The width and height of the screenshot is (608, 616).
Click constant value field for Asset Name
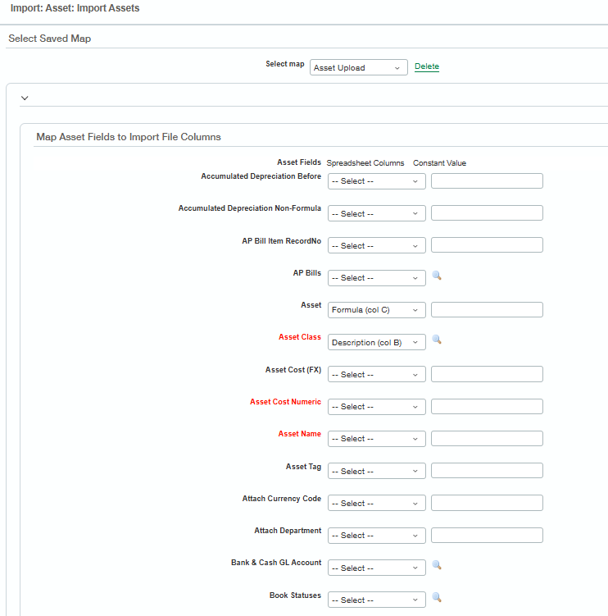[x=487, y=439]
